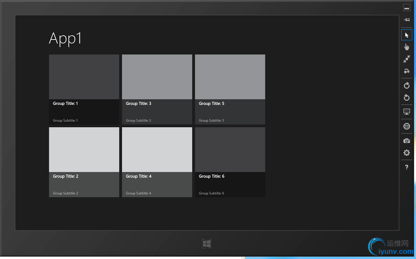Rotate simulator clockwise
Image resolution: width=416 pixels, height=259 pixels.
pyautogui.click(x=406, y=85)
